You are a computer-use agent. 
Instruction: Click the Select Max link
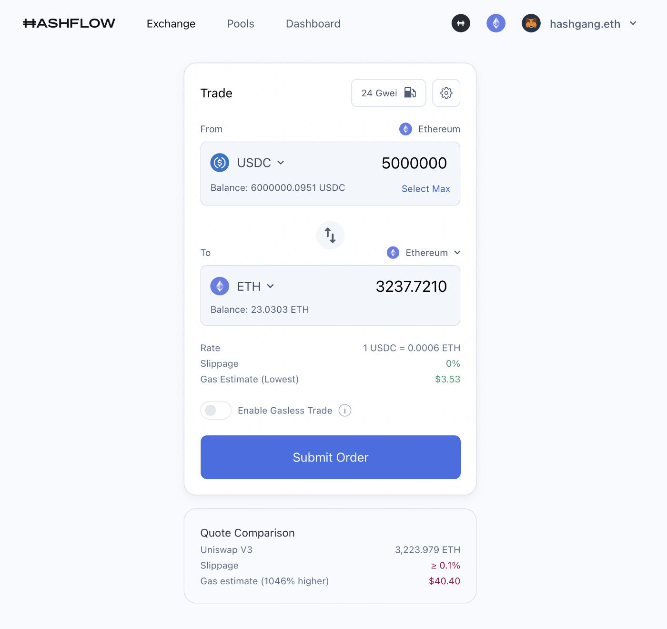(426, 189)
